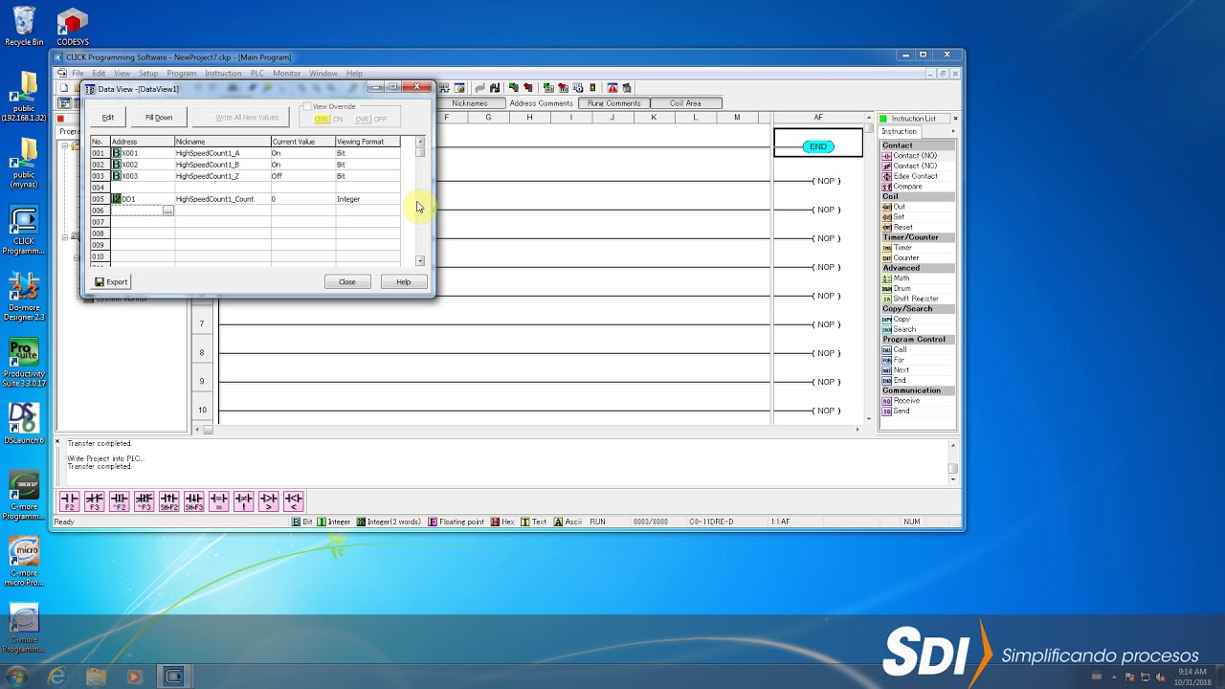Image resolution: width=1225 pixels, height=689 pixels.
Task: Click the SH+F3 contact icon
Action: point(193,501)
